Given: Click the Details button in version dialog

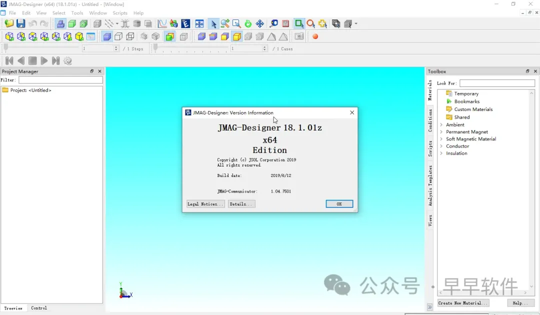Looking at the screenshot, I should [x=241, y=204].
